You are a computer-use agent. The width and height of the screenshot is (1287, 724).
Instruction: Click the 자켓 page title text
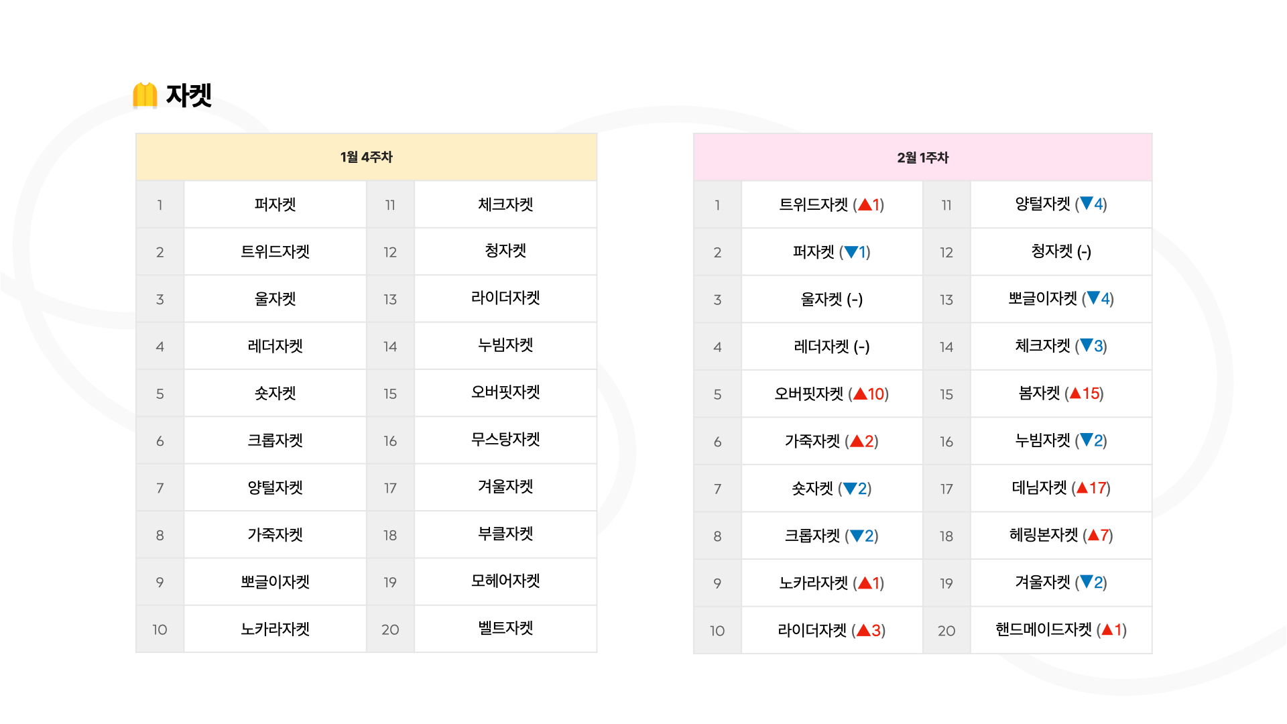pyautogui.click(x=189, y=95)
